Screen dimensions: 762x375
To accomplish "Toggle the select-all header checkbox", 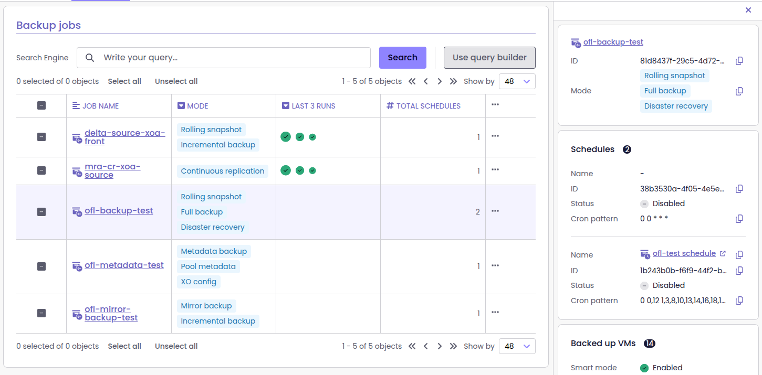I will point(41,105).
